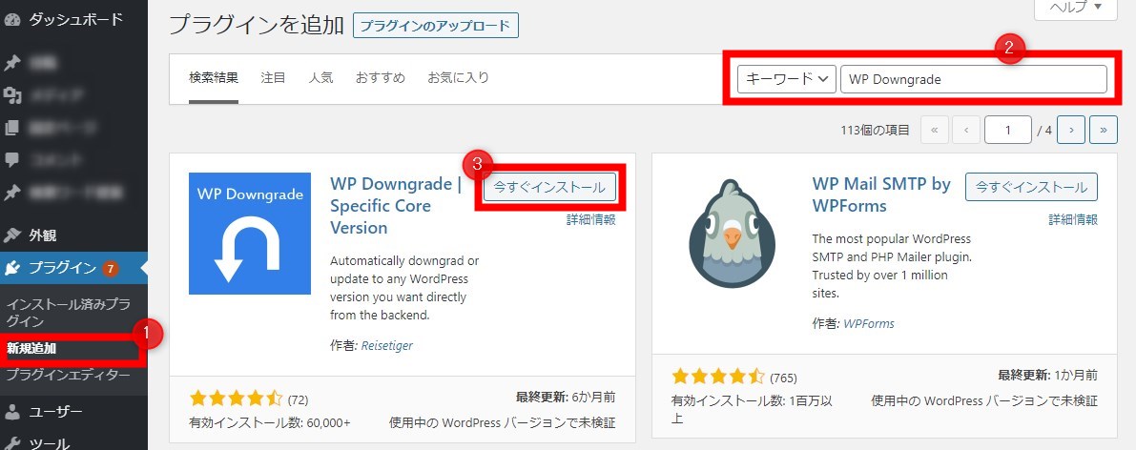Click the プラグイン plug icon
Image resolution: width=1136 pixels, height=450 pixels.
pyautogui.click(x=12, y=268)
